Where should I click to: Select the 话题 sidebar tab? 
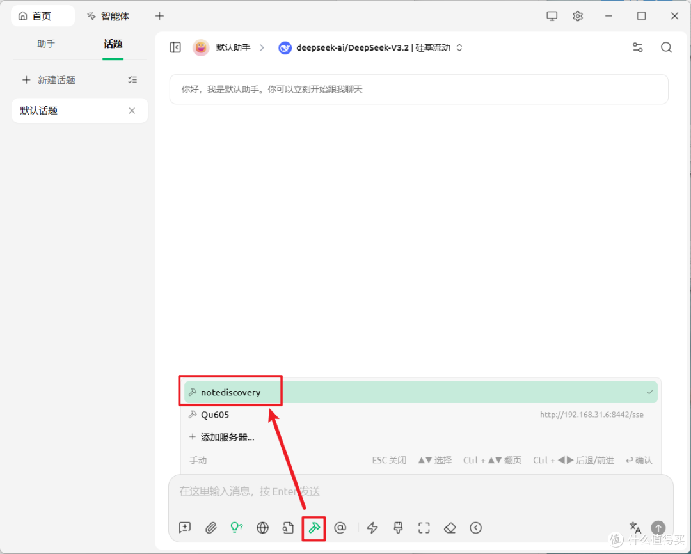[113, 44]
